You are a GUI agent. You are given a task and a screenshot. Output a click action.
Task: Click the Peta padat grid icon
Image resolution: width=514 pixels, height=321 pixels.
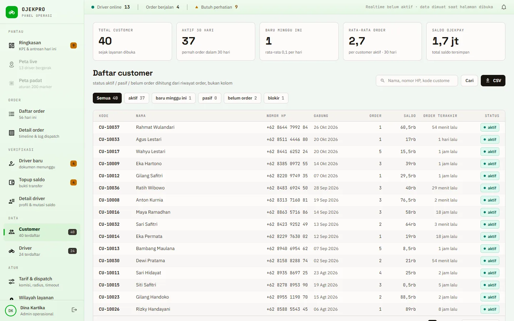pyautogui.click(x=11, y=83)
